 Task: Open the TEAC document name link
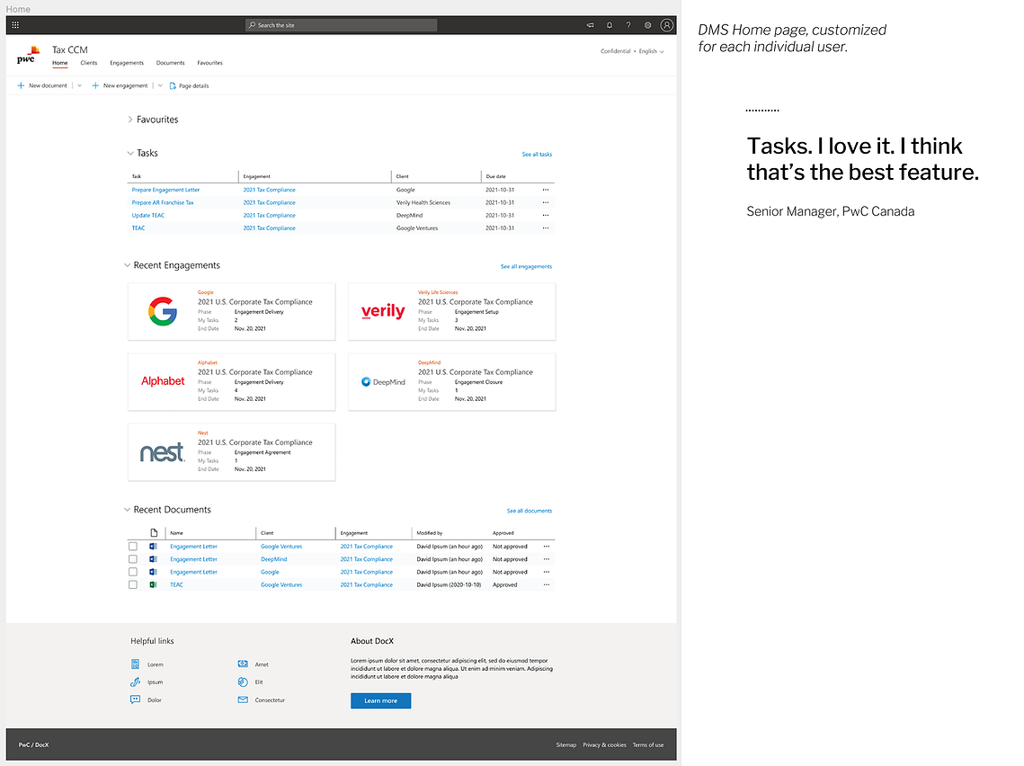coord(176,584)
